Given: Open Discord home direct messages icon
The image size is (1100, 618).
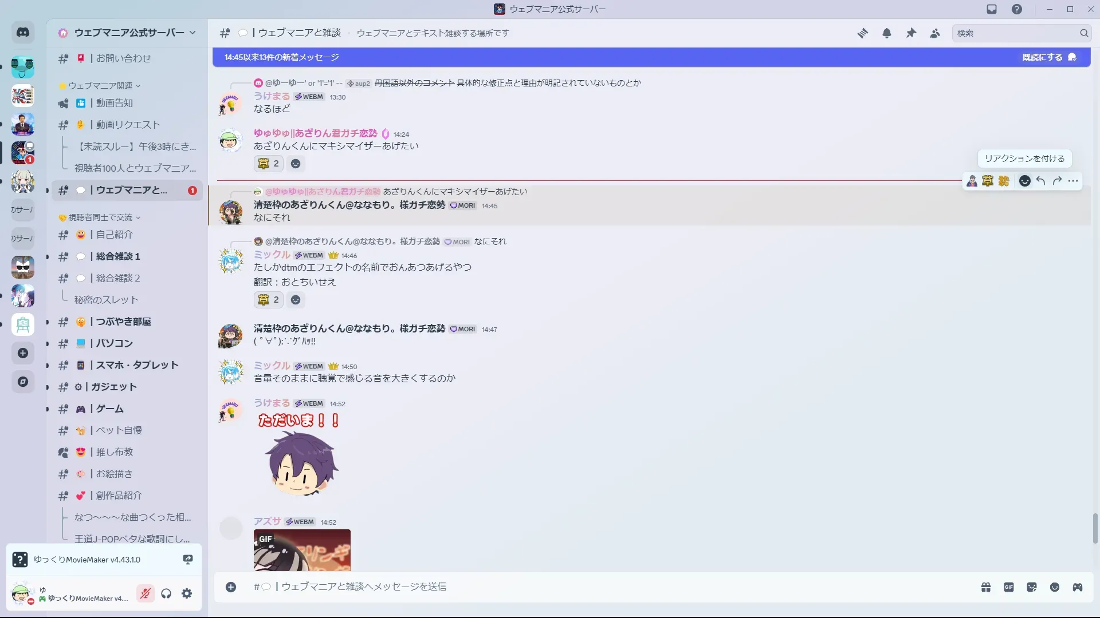Looking at the screenshot, I should point(23,33).
